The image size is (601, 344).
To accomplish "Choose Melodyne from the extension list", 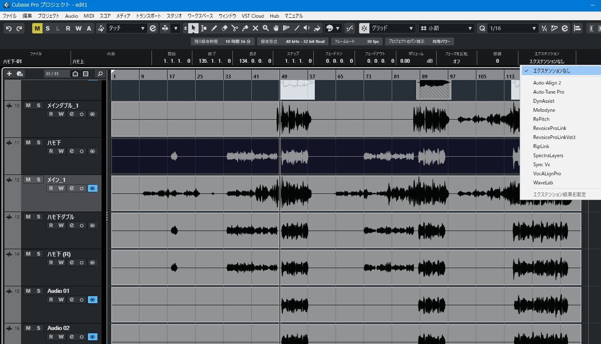I will pyautogui.click(x=544, y=110).
